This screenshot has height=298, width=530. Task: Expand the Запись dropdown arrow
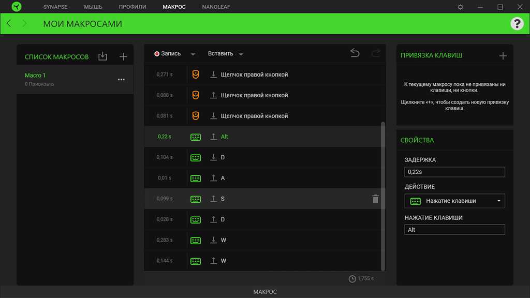coord(193,54)
